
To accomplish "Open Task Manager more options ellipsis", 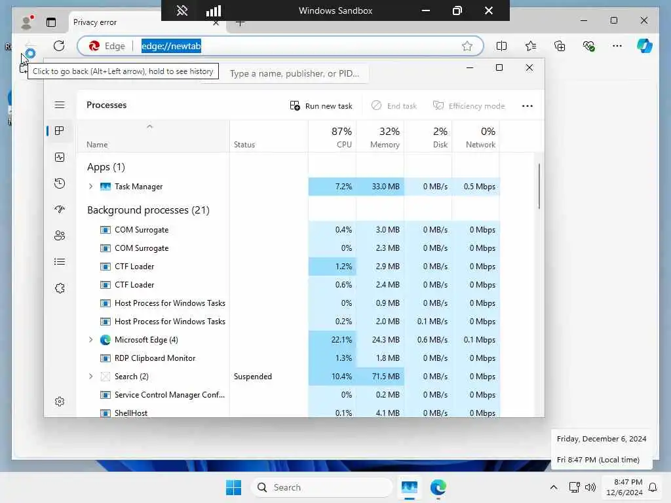I will 527,105.
